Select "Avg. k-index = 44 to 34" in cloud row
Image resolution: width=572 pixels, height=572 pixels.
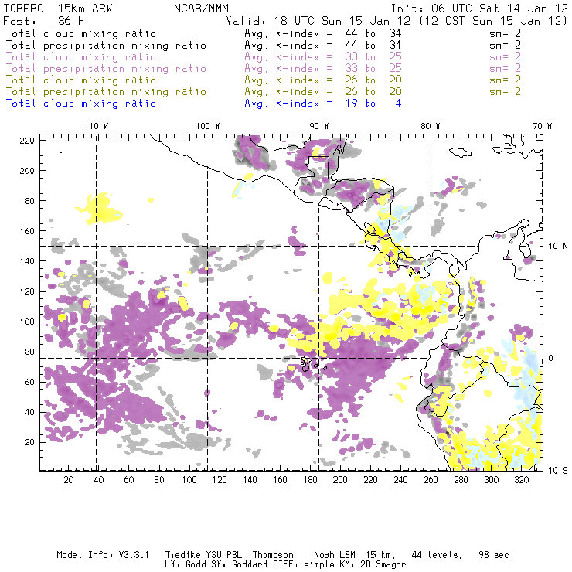click(x=323, y=34)
